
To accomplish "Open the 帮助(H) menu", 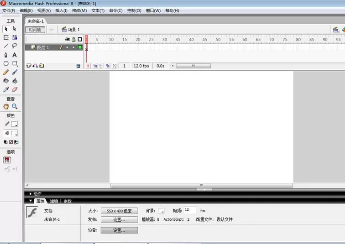I will coord(172,10).
